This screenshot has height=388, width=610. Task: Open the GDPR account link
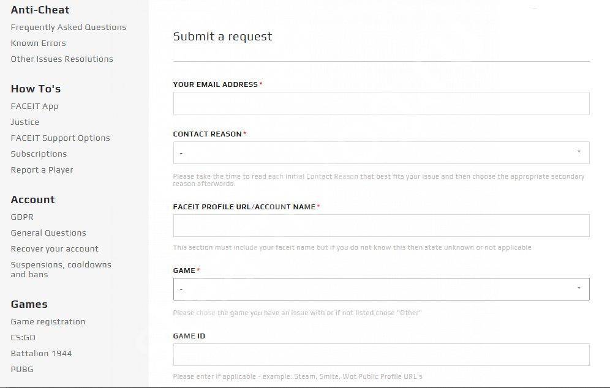click(x=22, y=217)
